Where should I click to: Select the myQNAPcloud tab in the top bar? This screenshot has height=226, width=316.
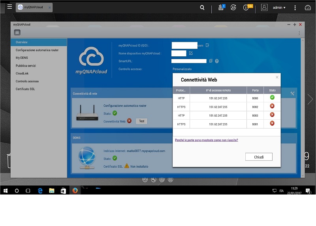click(x=34, y=7)
